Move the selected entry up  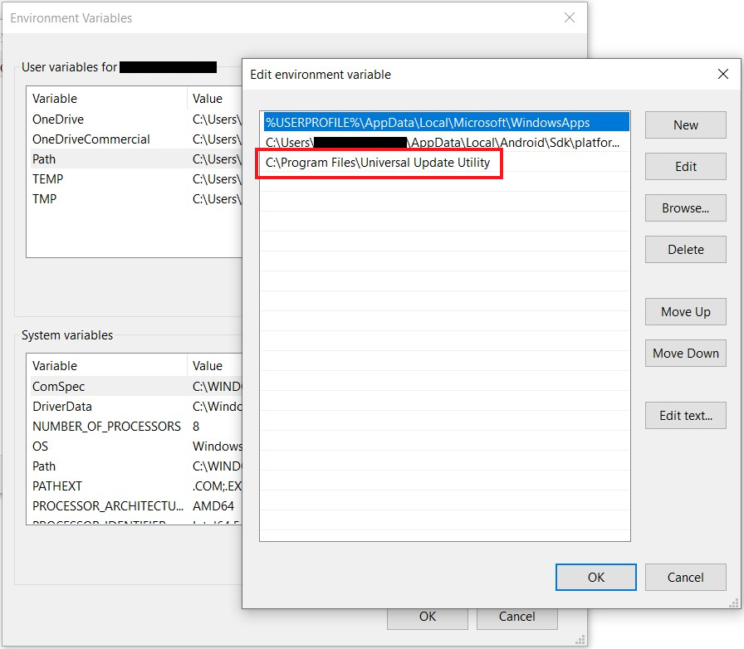(x=685, y=311)
